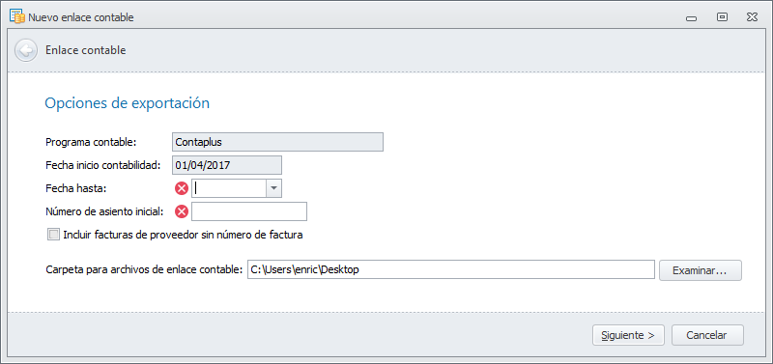Viewport: 773px width, 364px height.
Task: Click the 'Incluir facturas de proveedor' label text
Action: (183, 235)
